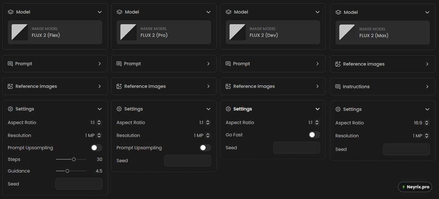Viewport: 439px width, 199px height.
Task: Click the FLUX 2 (Dev) model thumbnail
Action: coord(237,32)
